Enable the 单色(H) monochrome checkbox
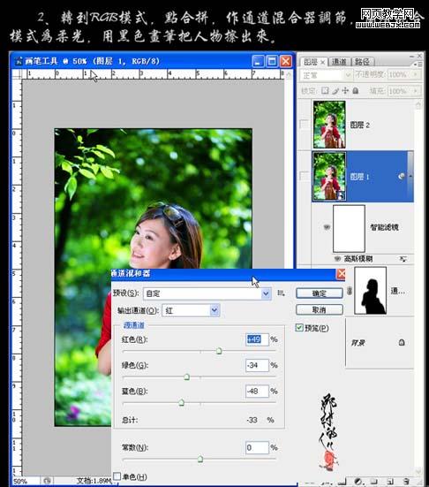429x487 pixels. tap(117, 476)
